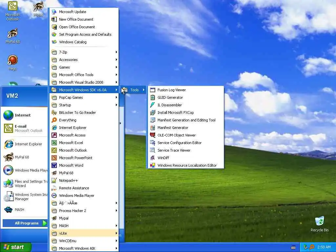
Task: Open MASH in start menu recent list
Action: coord(24,210)
